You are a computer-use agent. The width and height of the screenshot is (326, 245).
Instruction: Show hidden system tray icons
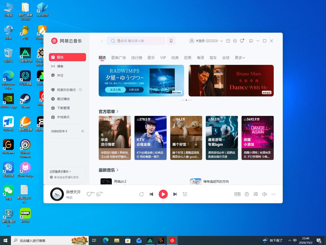pos(290,240)
